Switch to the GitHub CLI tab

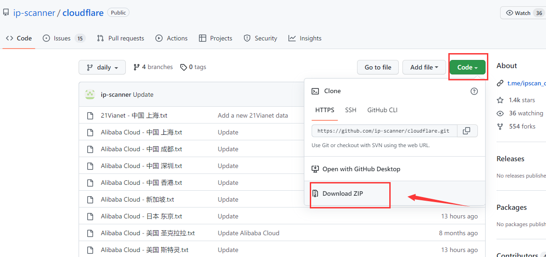[382, 110]
